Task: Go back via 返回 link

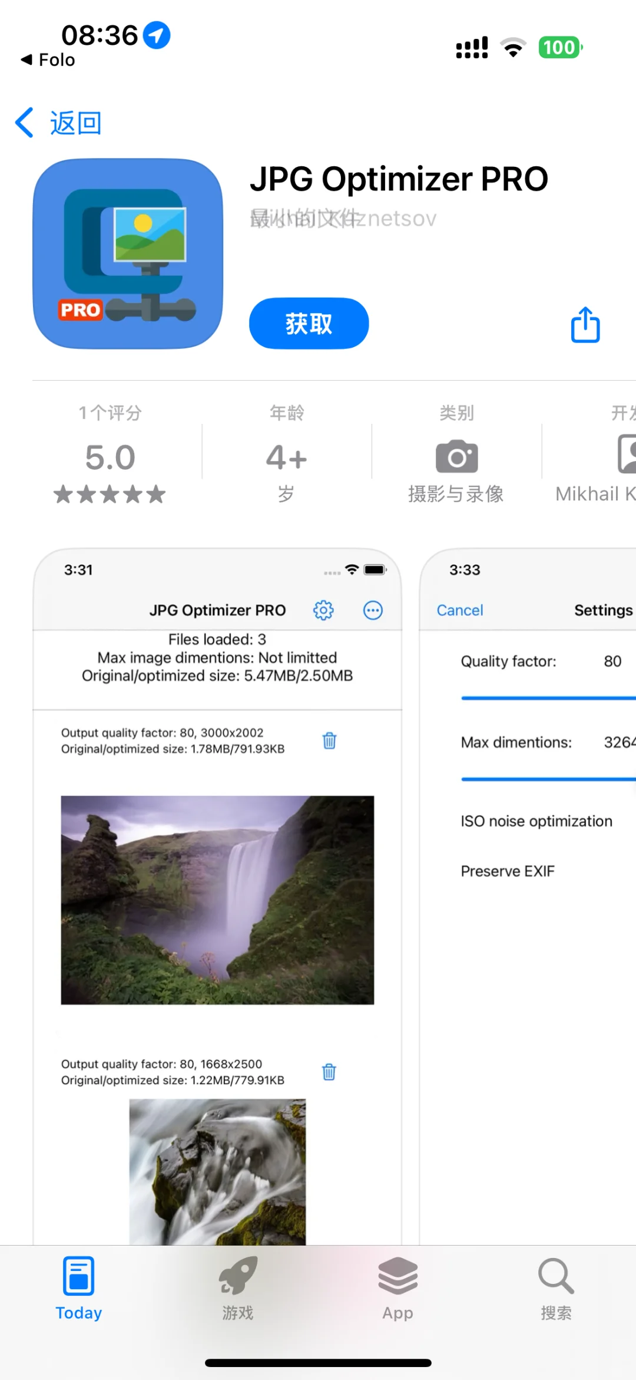Action: pyautogui.click(x=75, y=123)
